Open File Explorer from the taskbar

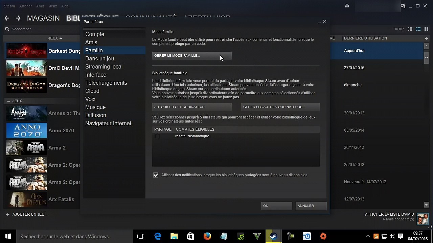point(174,236)
